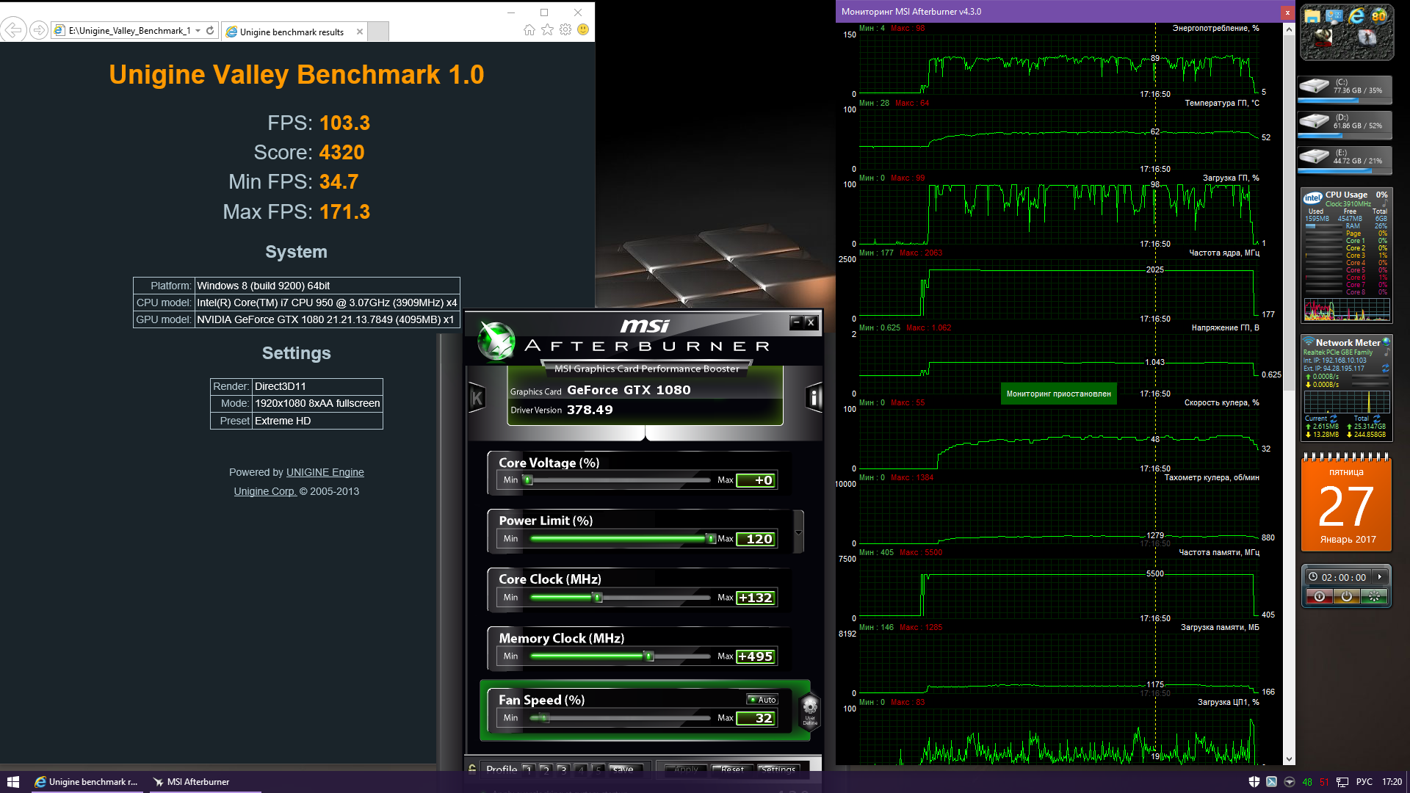Viewport: 1410px width, 793px height.
Task: Open Internet Explorer tools gear icon
Action: pos(565,30)
